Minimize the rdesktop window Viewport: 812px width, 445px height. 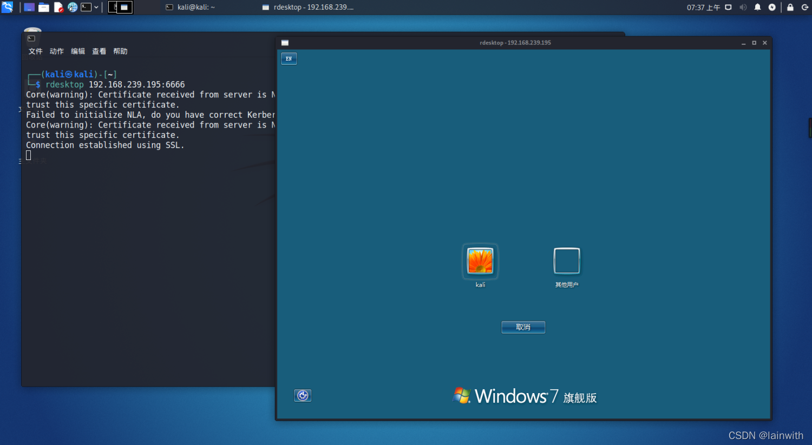(x=744, y=43)
